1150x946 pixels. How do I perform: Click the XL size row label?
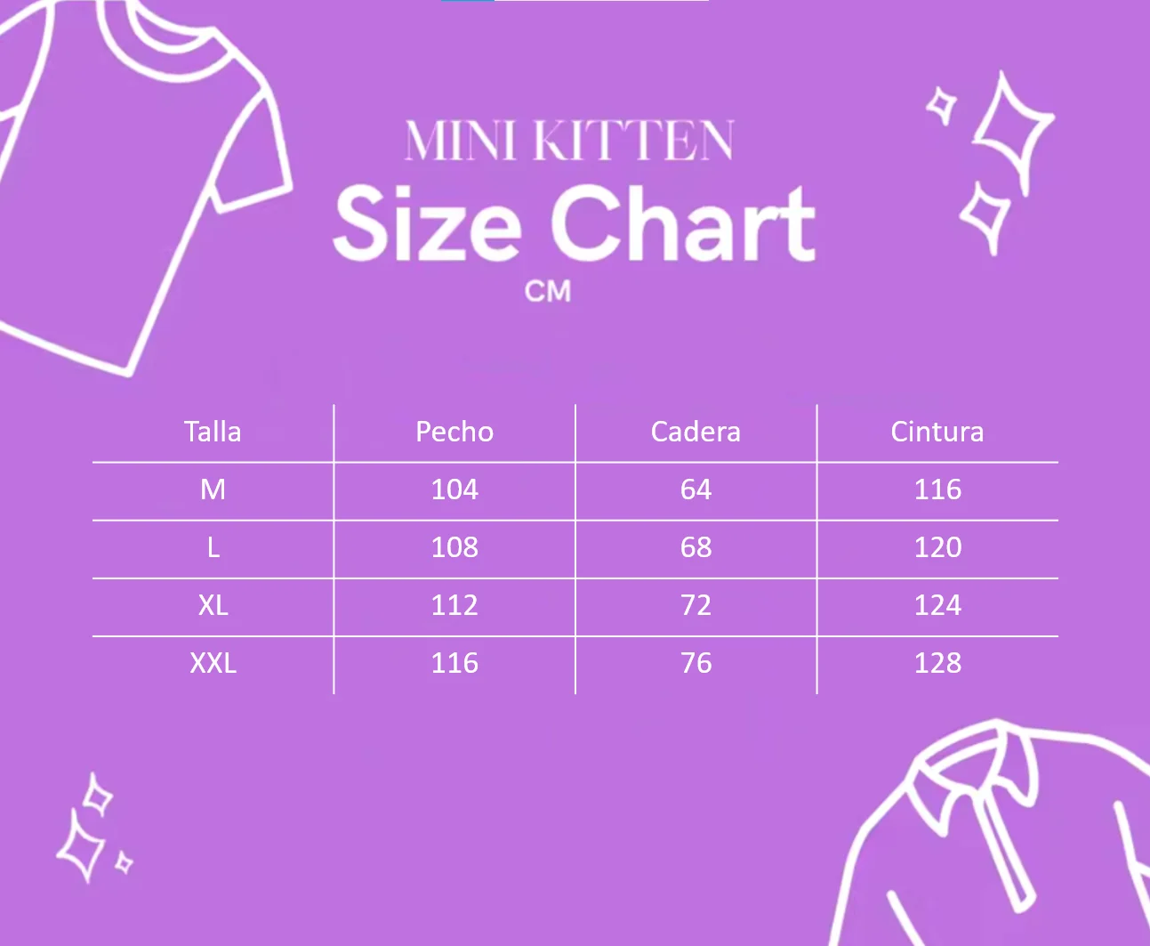click(x=213, y=605)
